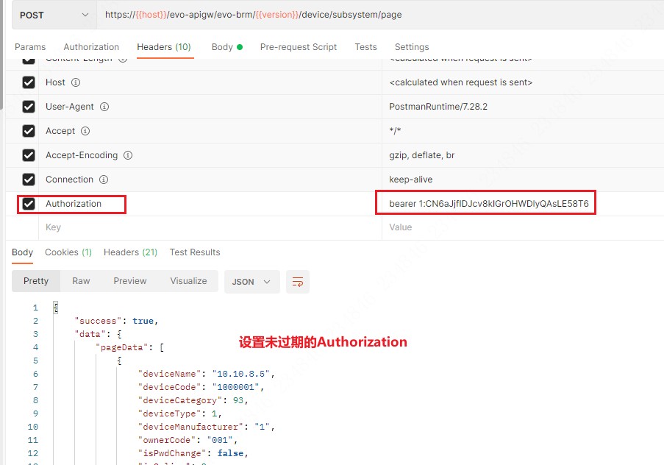Switch to Visualize response view
Image resolution: width=664 pixels, height=465 pixels.
coord(188,281)
